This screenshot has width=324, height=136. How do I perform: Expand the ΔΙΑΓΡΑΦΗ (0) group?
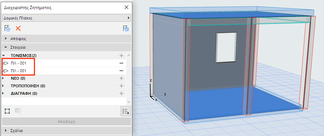click(x=3, y=93)
